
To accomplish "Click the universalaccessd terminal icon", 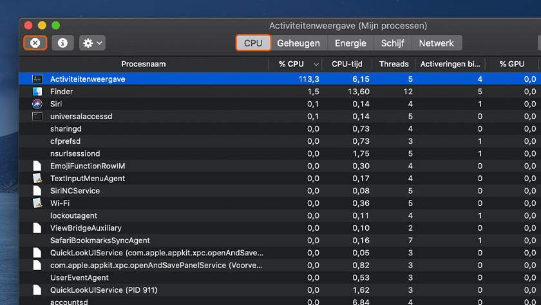I will (37, 117).
